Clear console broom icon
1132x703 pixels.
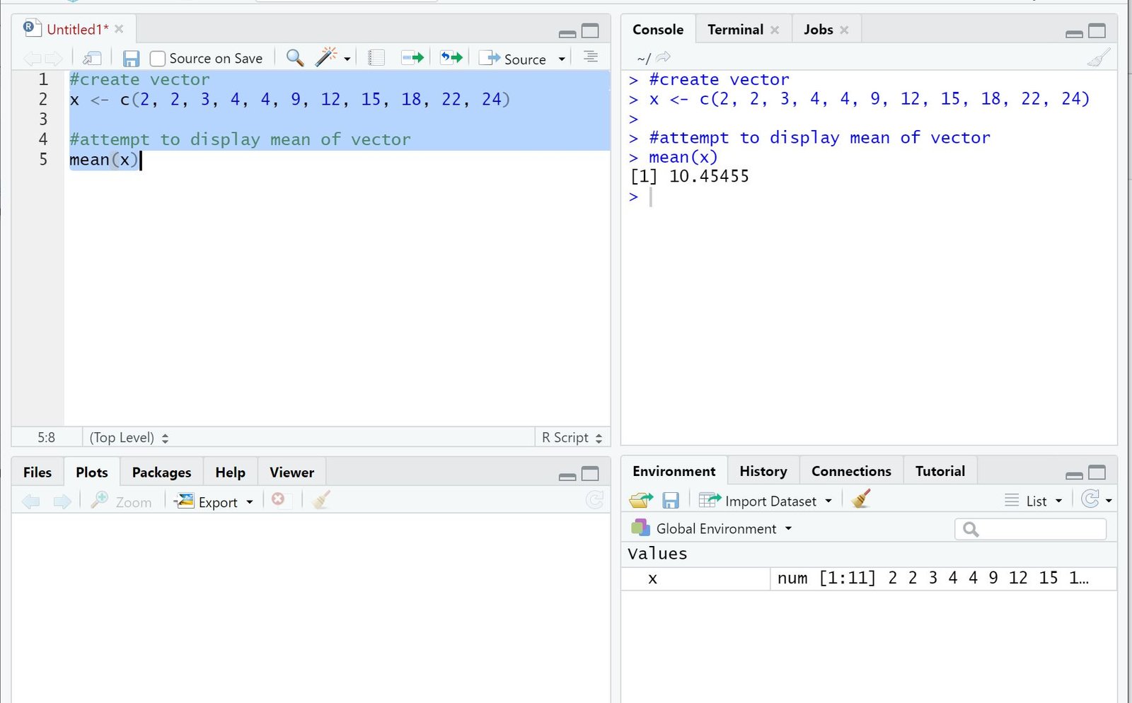[1099, 57]
